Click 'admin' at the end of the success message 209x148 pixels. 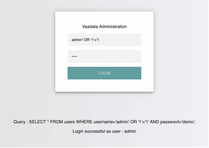click(x=130, y=131)
